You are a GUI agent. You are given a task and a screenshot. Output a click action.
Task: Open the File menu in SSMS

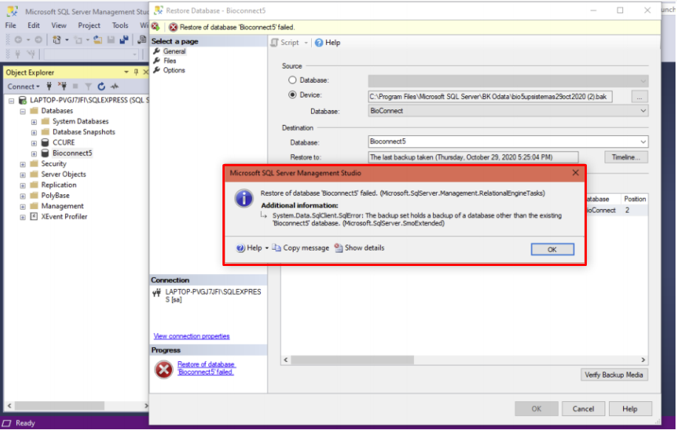[x=11, y=25]
